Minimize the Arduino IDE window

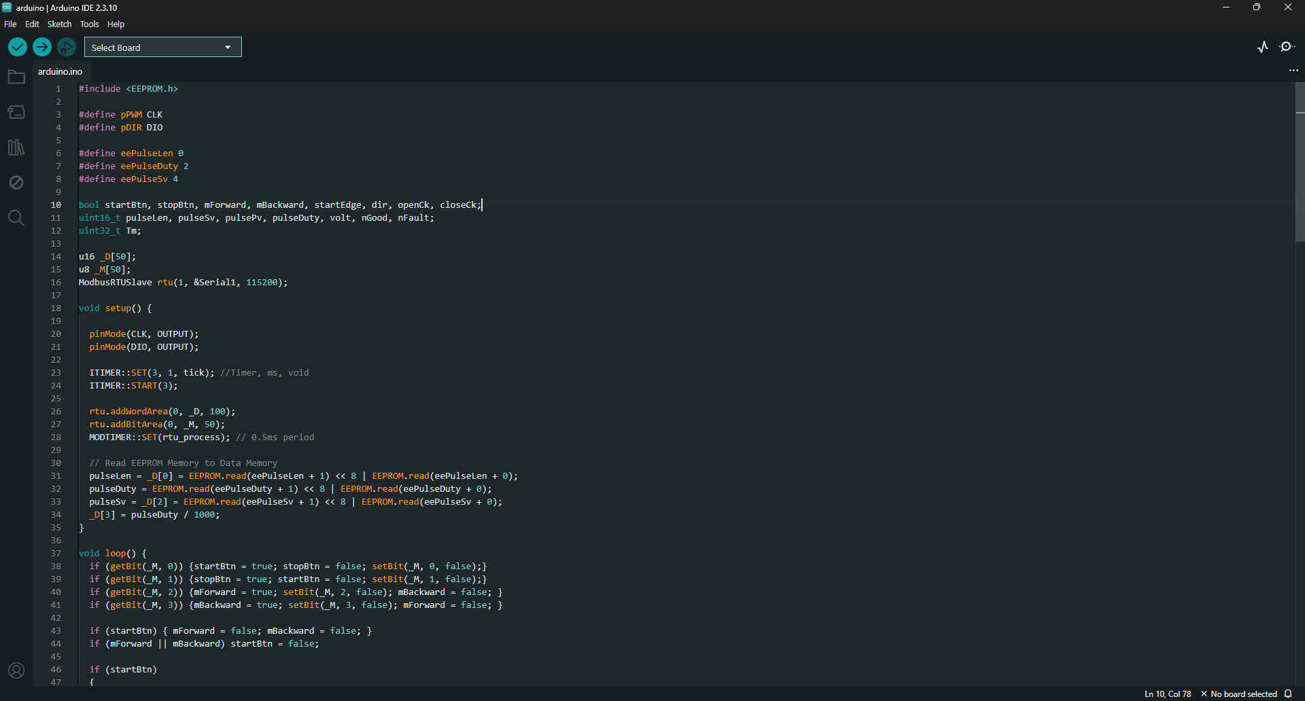click(x=1226, y=7)
